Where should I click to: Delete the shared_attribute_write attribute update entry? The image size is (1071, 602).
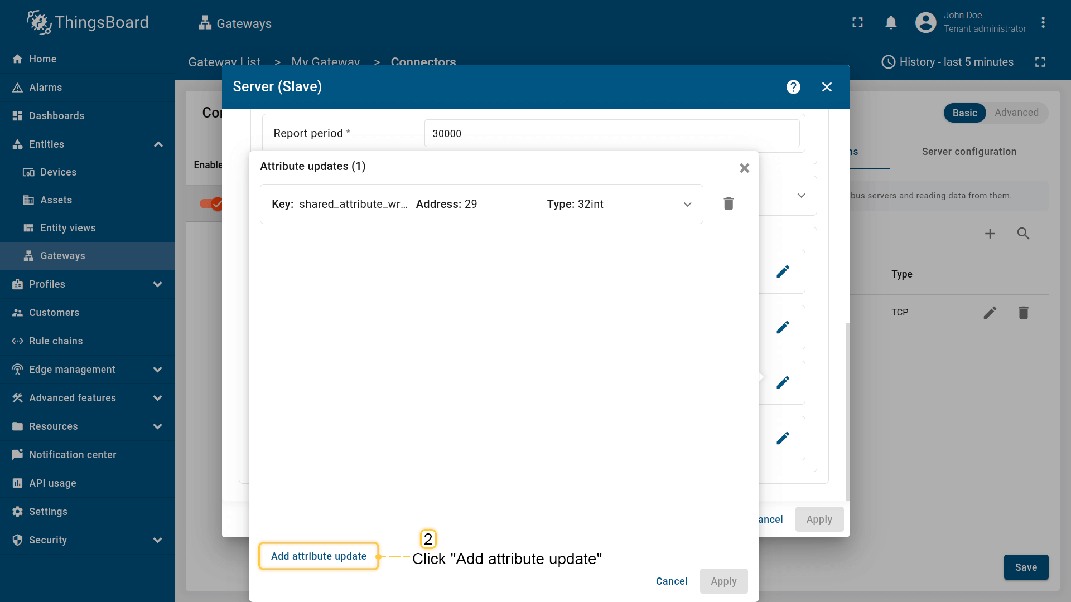(729, 204)
